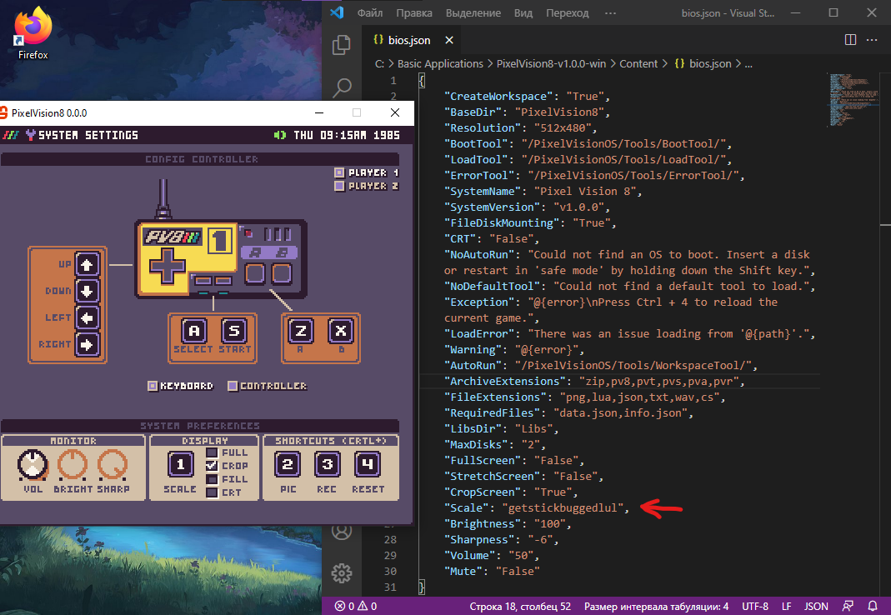Click the Down arrow key mapping button
891x615 pixels.
point(87,291)
